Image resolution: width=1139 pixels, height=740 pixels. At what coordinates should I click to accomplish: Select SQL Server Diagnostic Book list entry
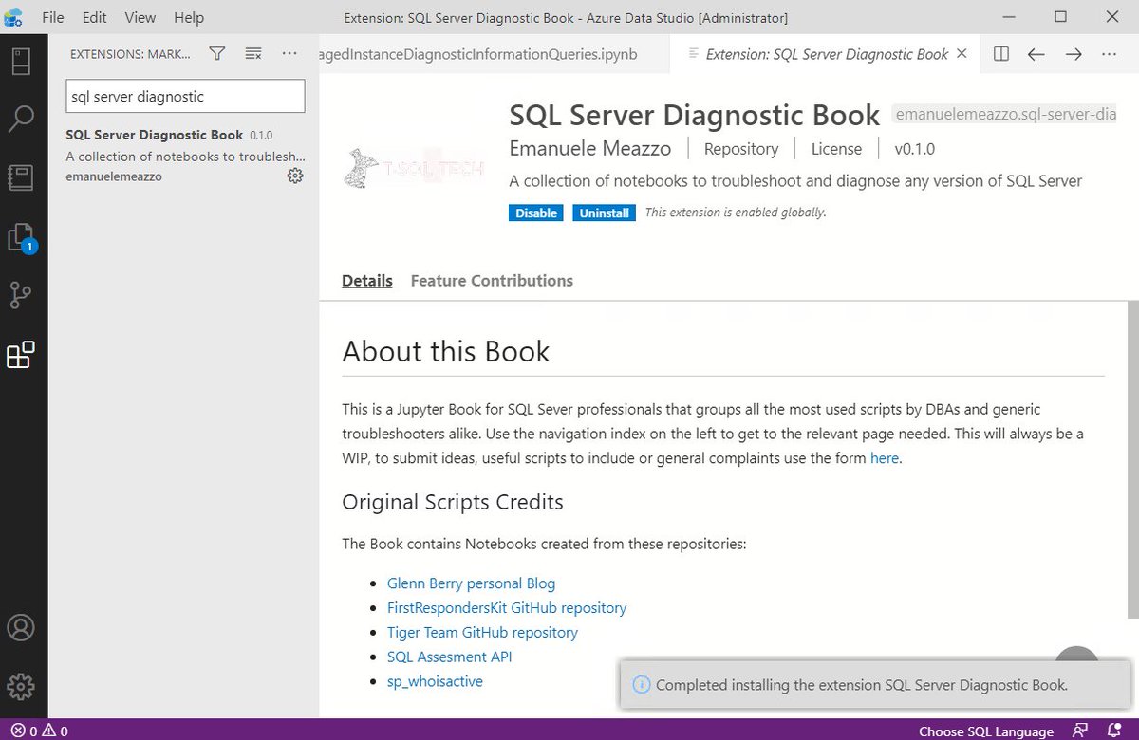click(185, 155)
